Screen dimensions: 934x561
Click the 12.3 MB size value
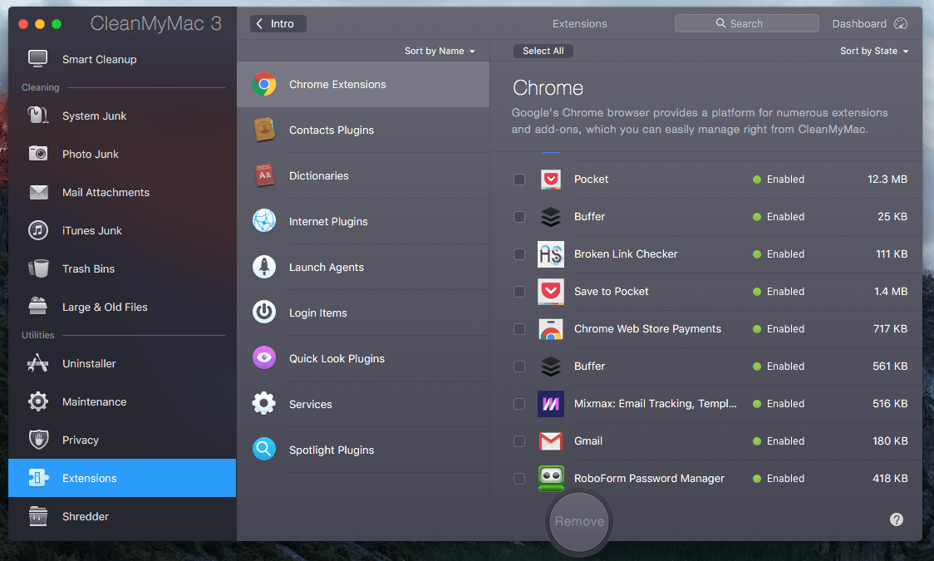click(x=887, y=180)
